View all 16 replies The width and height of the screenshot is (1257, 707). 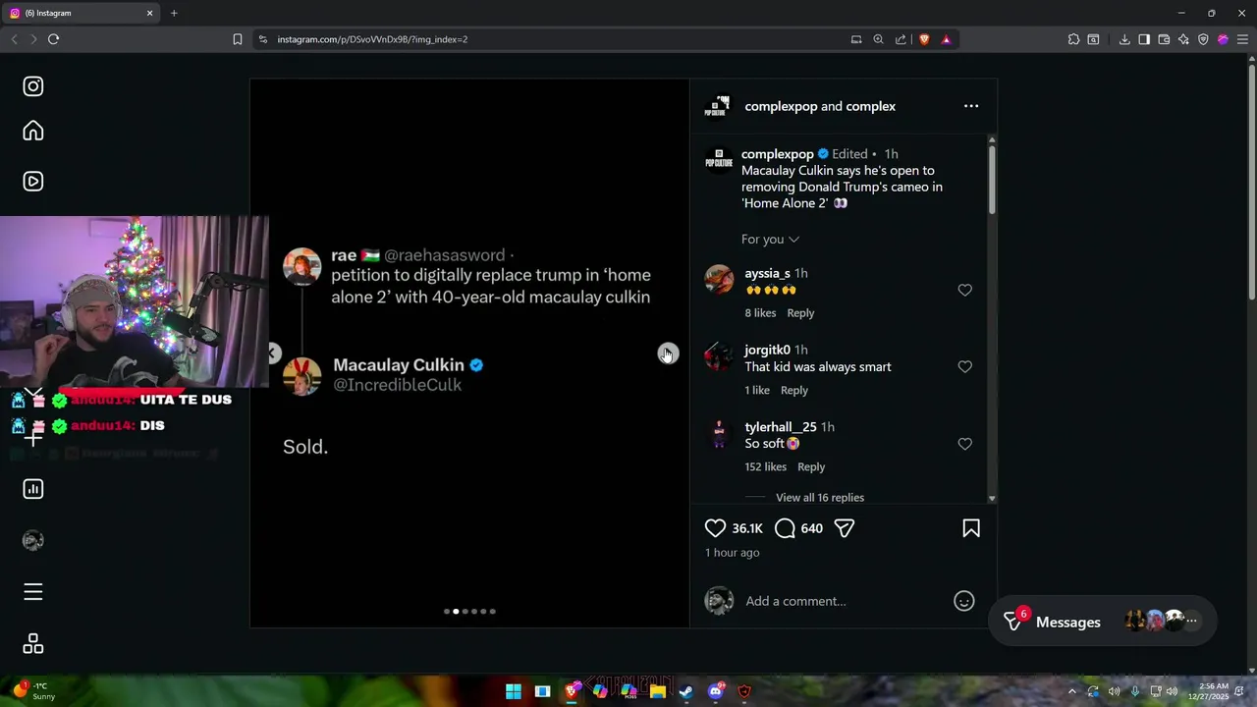820,498
